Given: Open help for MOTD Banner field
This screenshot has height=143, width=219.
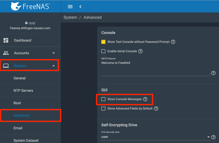Looking at the screenshot, I should (x=213, y=73).
